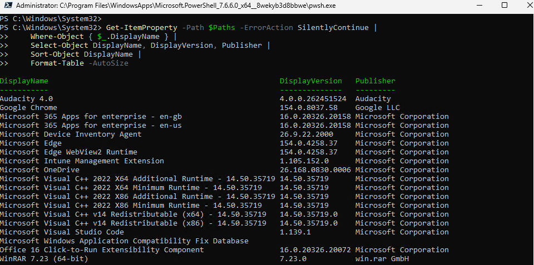Click the Google Chrome entry
Screen dimensions: 534x265
pyautogui.click(x=28, y=107)
